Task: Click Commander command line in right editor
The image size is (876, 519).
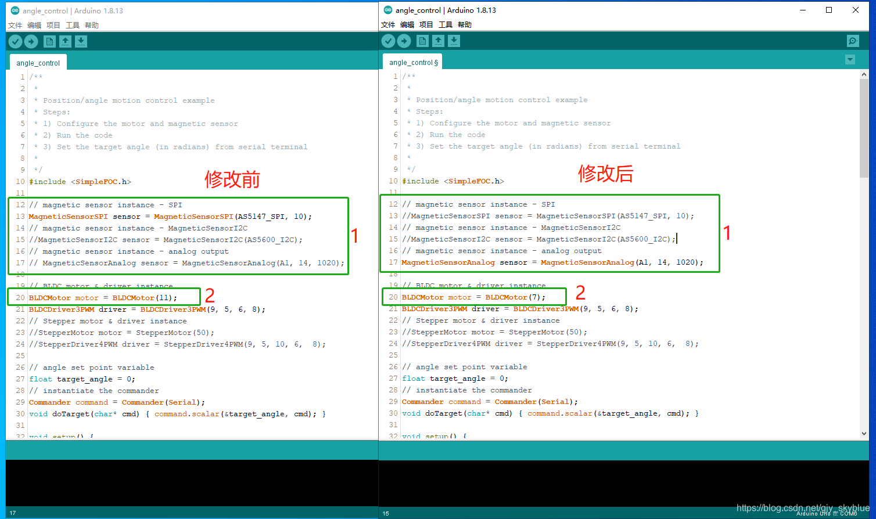Action: pyautogui.click(x=490, y=402)
